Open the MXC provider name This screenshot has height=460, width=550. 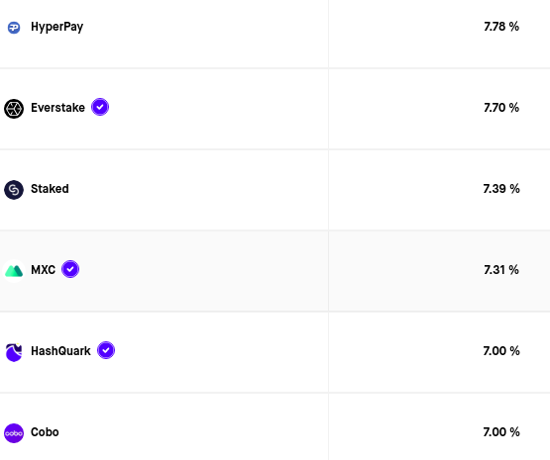tap(44, 270)
